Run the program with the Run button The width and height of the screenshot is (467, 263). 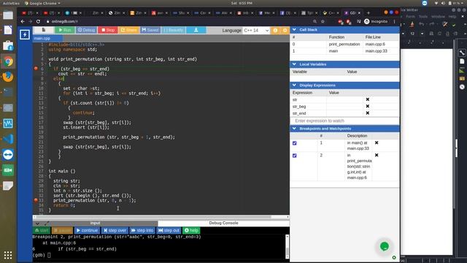click(65, 30)
